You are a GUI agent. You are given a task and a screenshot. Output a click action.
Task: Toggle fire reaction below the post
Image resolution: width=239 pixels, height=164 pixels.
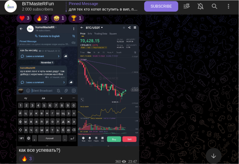tap(27, 159)
